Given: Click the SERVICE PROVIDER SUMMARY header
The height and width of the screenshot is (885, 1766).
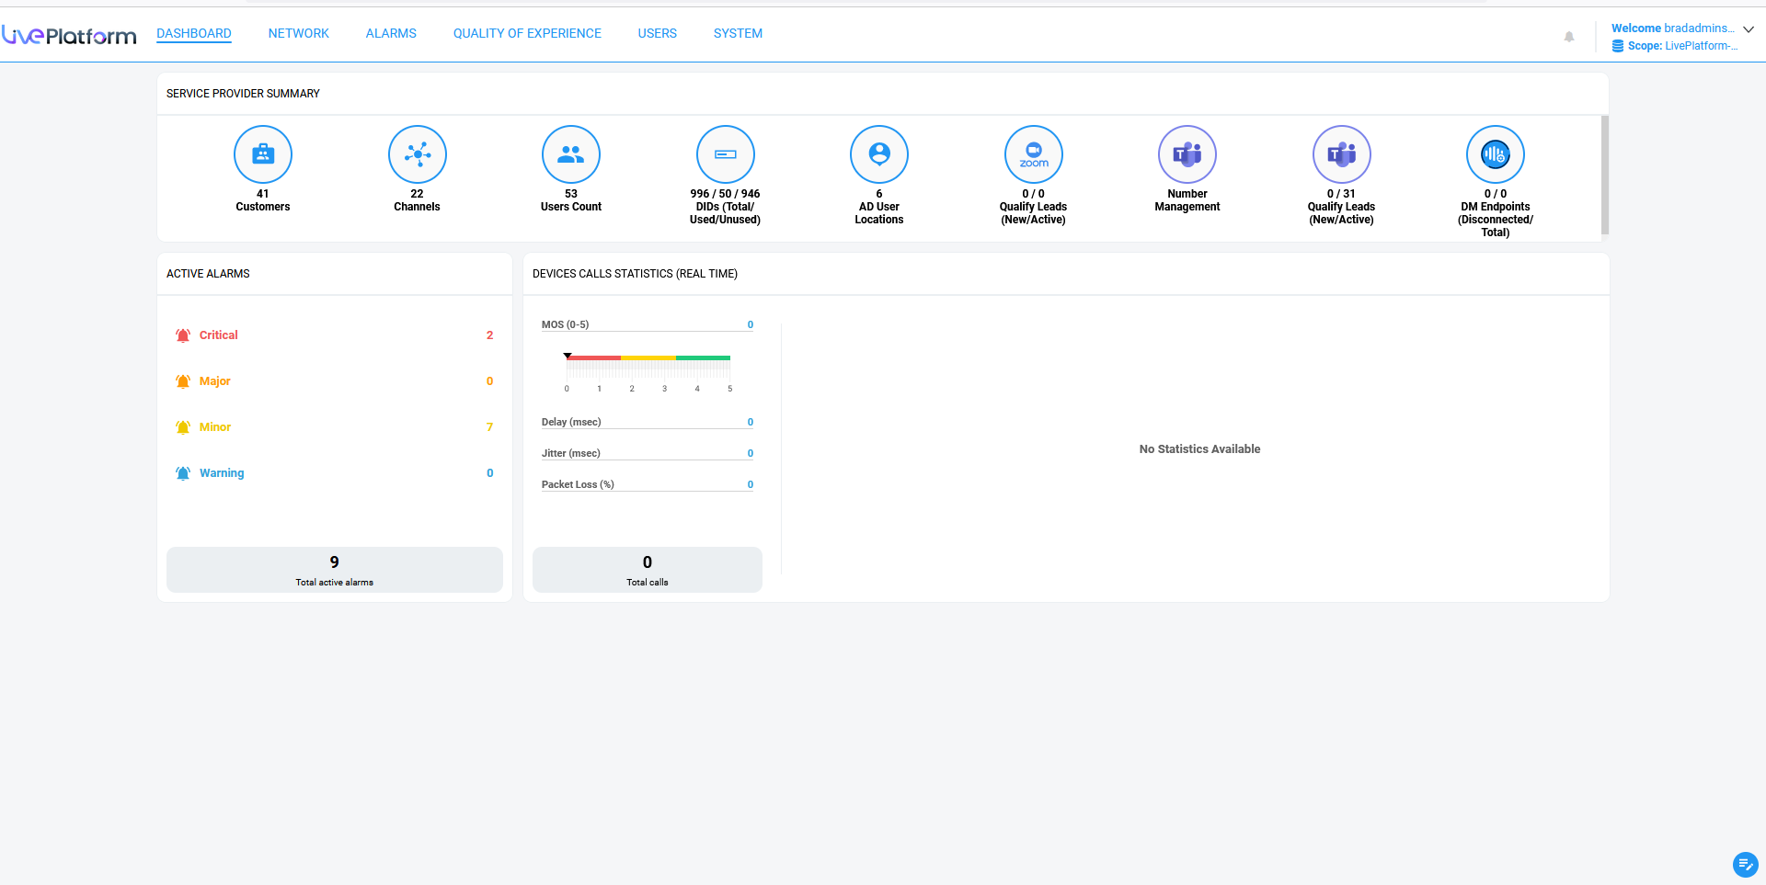Looking at the screenshot, I should pos(243,94).
